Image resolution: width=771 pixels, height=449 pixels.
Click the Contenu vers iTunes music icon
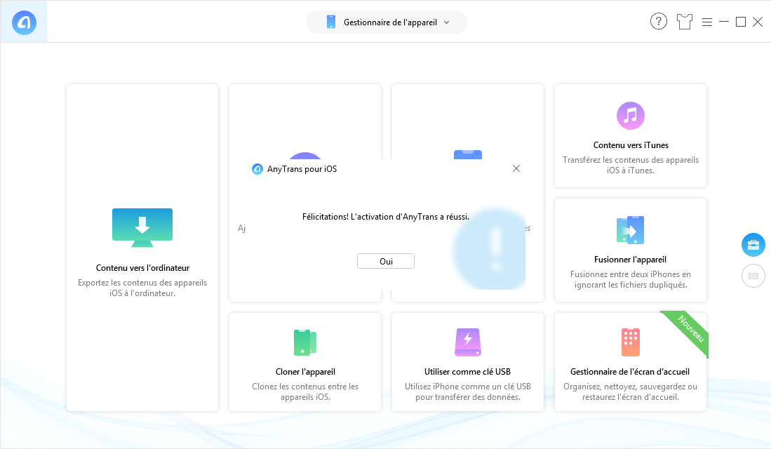[x=631, y=116]
